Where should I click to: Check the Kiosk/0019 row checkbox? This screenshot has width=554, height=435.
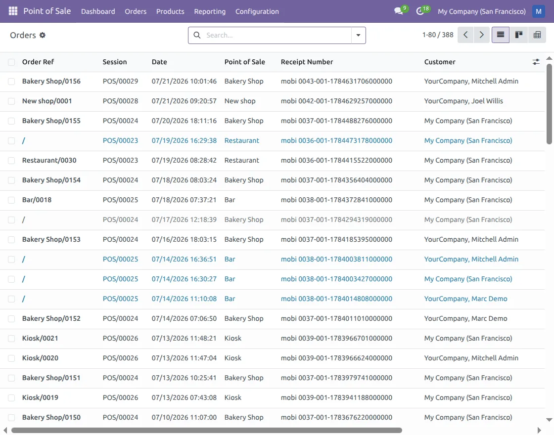[11, 398]
